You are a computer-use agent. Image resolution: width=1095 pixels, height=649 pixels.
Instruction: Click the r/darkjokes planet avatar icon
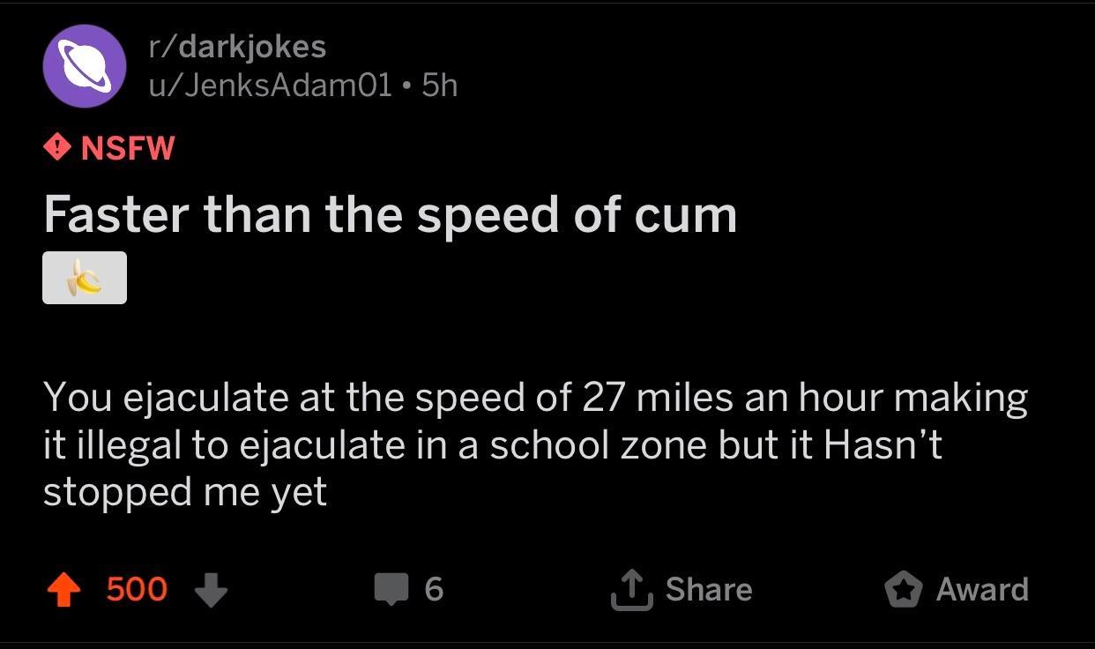point(85,67)
